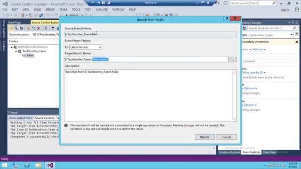Collapse the Techbrother_Team tree node
The height and width of the screenshot is (169, 301).
pos(16,51)
